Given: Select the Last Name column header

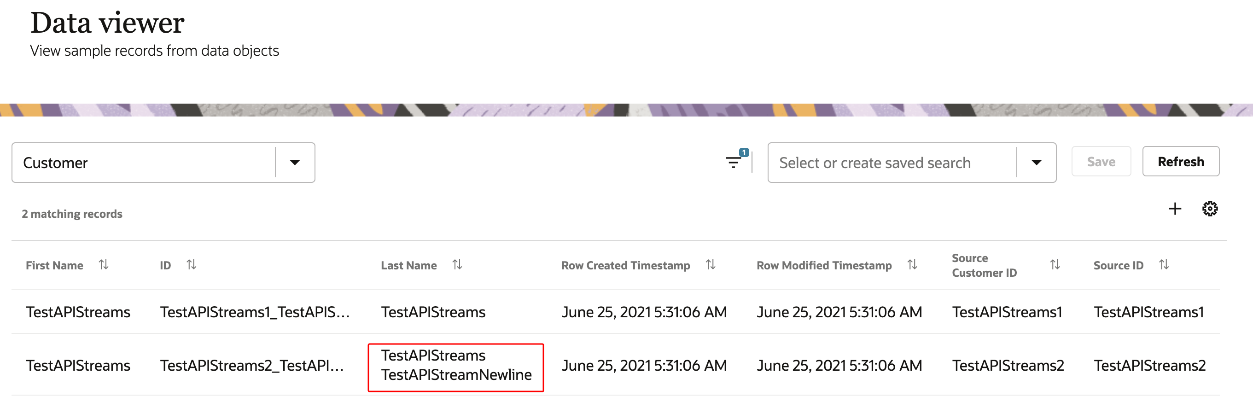Looking at the screenshot, I should click(x=409, y=265).
